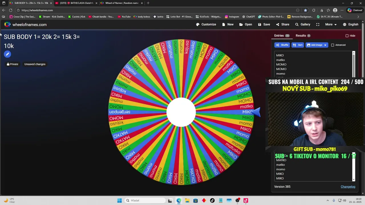Click 'MIKO' first line in entries box

[280, 55]
